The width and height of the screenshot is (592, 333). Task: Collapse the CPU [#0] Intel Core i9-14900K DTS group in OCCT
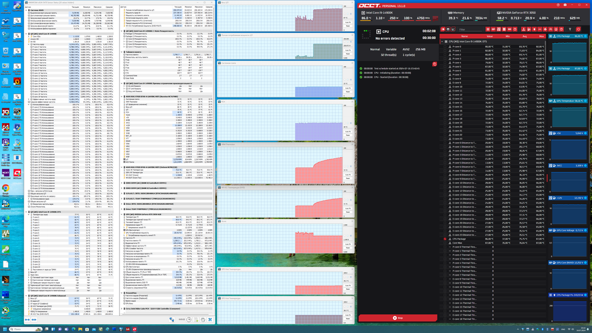(x=442, y=42)
